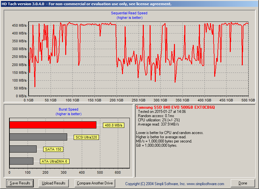Click the Burst Speed chart title

click(x=68, y=109)
